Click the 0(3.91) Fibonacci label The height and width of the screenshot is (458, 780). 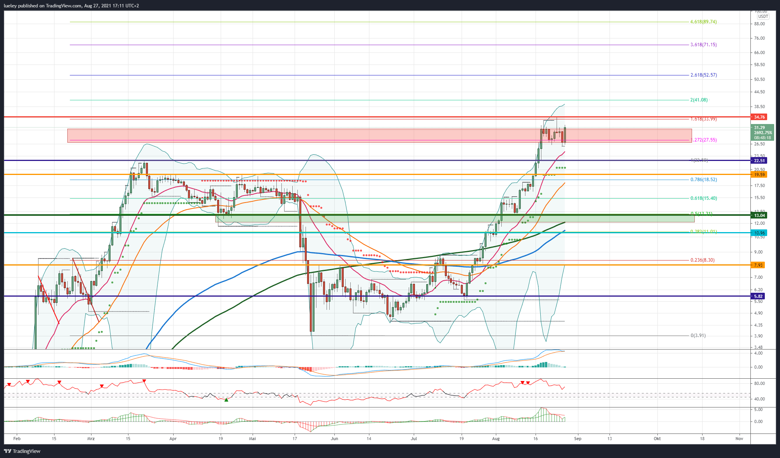(x=698, y=336)
